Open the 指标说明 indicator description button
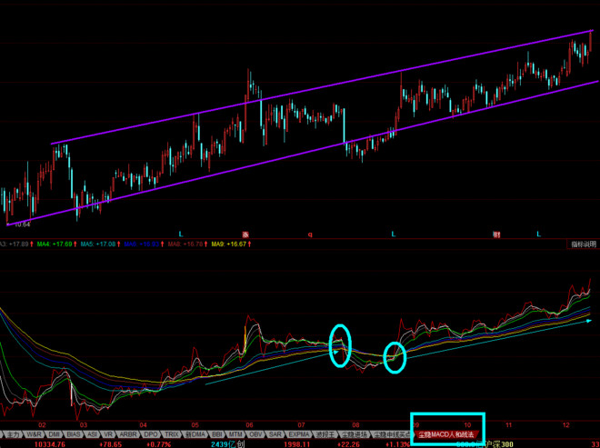The image size is (600, 448). [x=584, y=244]
